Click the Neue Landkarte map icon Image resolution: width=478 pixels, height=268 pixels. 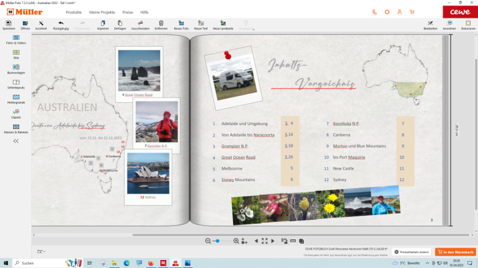223,23
